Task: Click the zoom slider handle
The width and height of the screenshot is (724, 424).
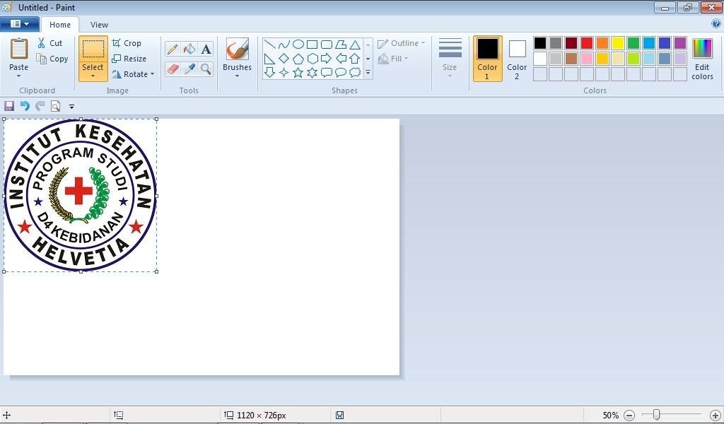Action: [656, 416]
